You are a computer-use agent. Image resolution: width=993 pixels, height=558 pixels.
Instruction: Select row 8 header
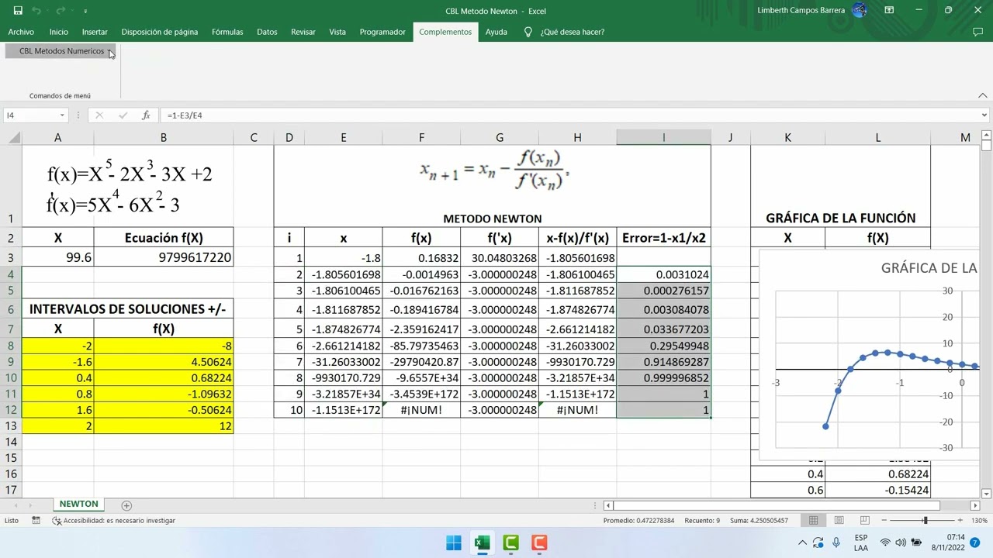click(11, 346)
